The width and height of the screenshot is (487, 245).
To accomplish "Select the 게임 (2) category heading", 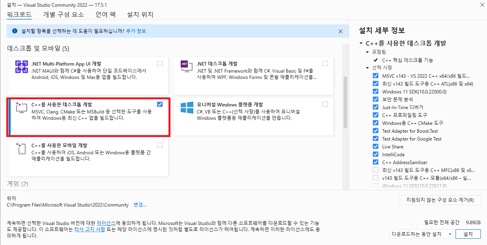I will coord(18,184).
